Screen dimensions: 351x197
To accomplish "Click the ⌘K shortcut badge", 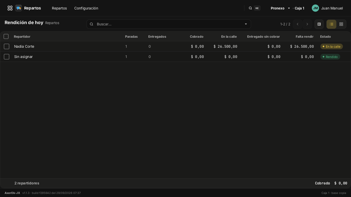I will click(257, 8).
